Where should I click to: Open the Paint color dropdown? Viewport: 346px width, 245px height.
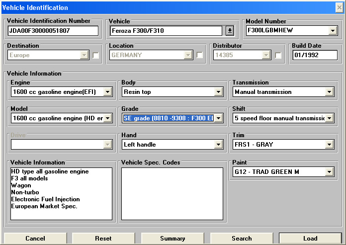[x=329, y=172]
